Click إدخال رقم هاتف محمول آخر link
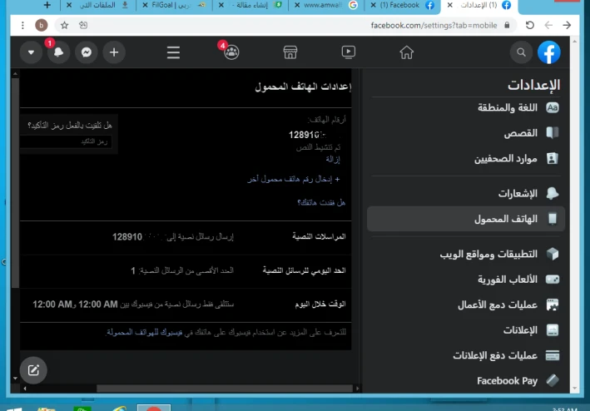The width and height of the screenshot is (590, 411). click(294, 179)
